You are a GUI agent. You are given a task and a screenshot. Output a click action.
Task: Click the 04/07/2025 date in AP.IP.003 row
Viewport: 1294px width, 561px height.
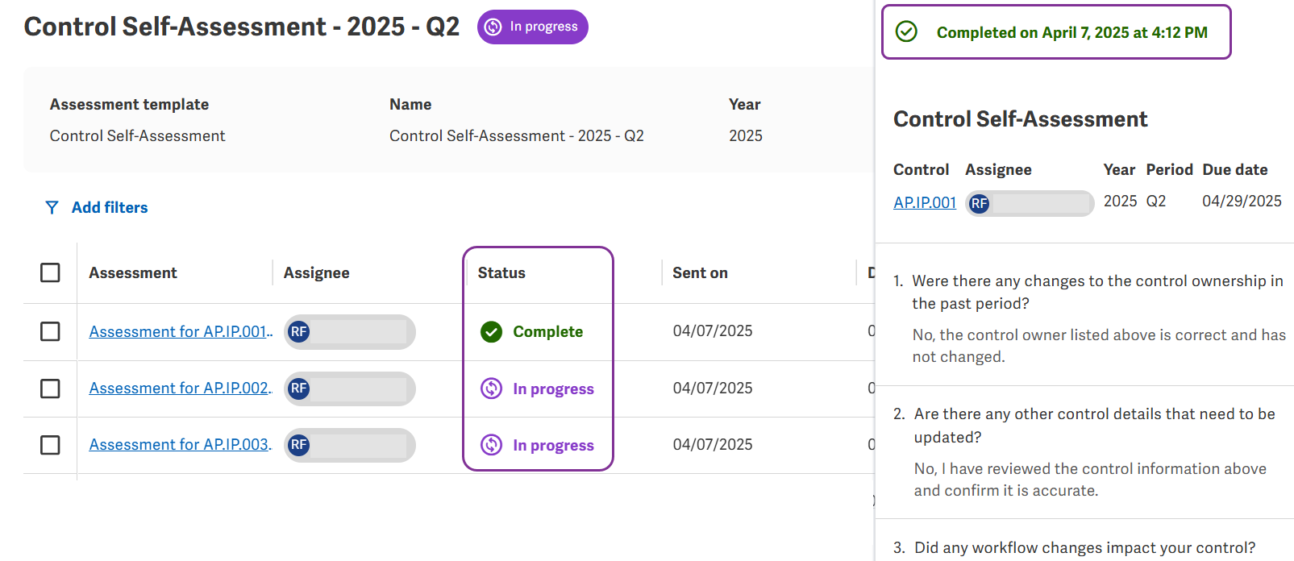click(713, 445)
